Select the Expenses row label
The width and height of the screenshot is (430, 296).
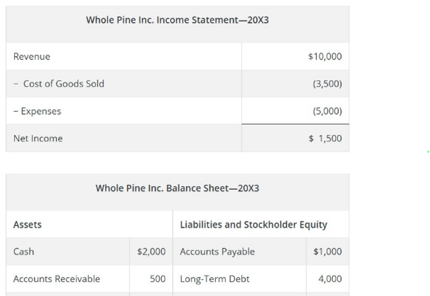point(37,111)
